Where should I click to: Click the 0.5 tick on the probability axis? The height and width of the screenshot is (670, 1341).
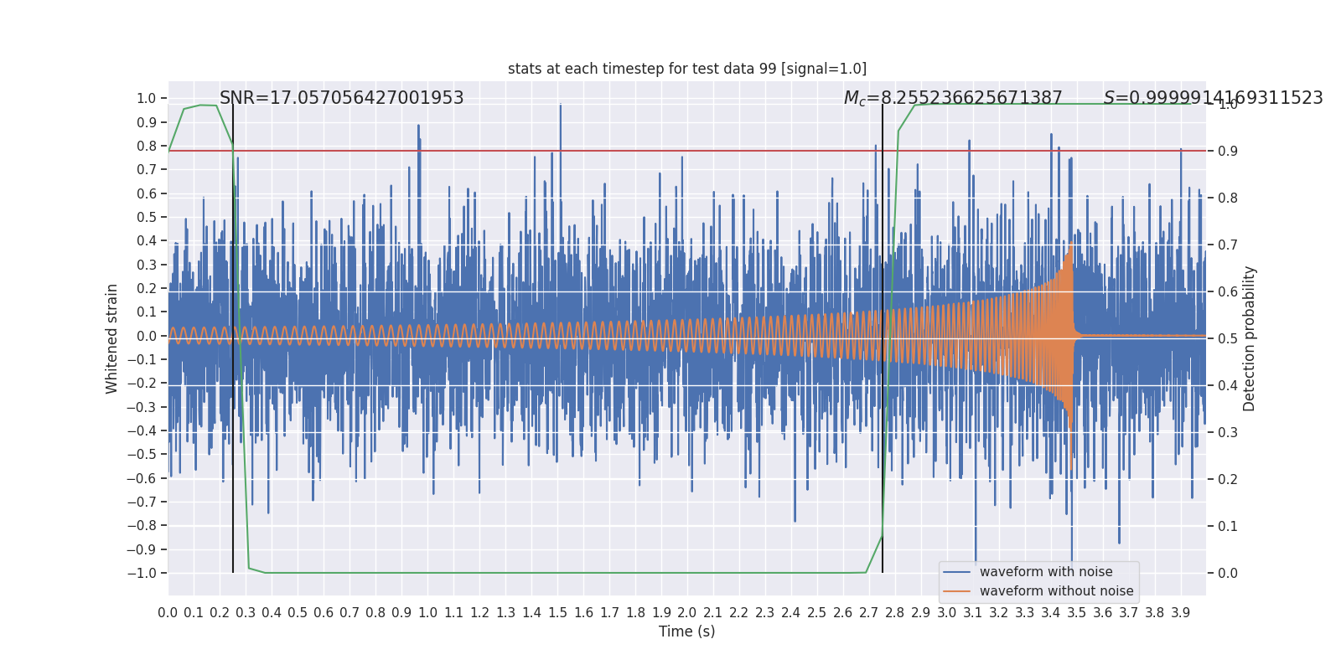point(1227,339)
